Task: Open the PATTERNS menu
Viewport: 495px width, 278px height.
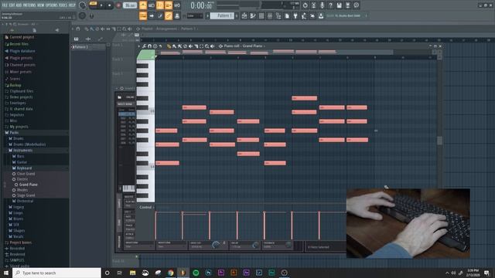Action: [x=29, y=5]
